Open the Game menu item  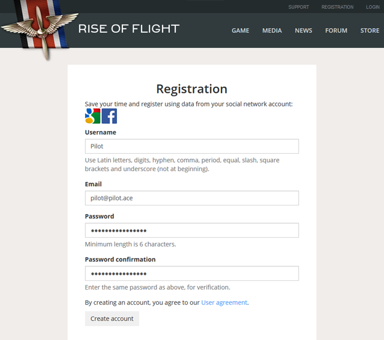[241, 31]
